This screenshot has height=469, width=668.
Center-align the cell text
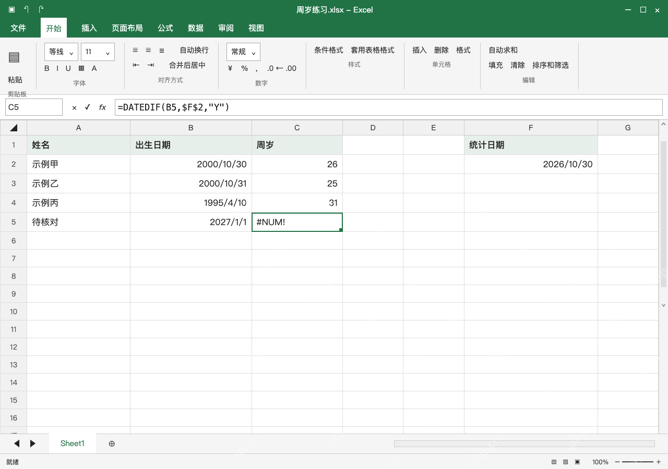[148, 50]
